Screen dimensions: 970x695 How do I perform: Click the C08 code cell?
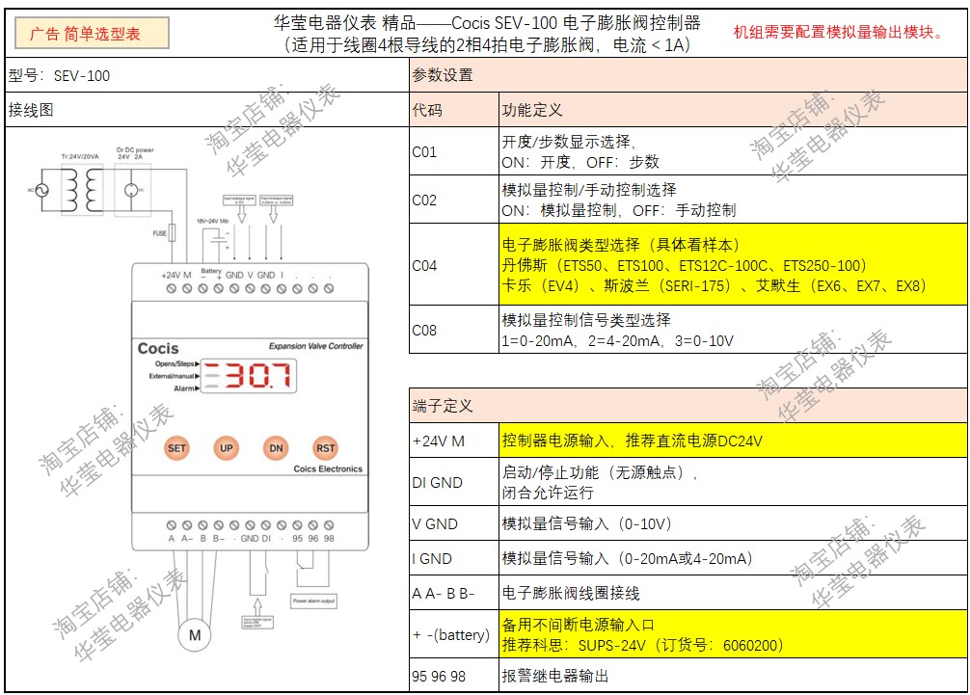point(454,330)
